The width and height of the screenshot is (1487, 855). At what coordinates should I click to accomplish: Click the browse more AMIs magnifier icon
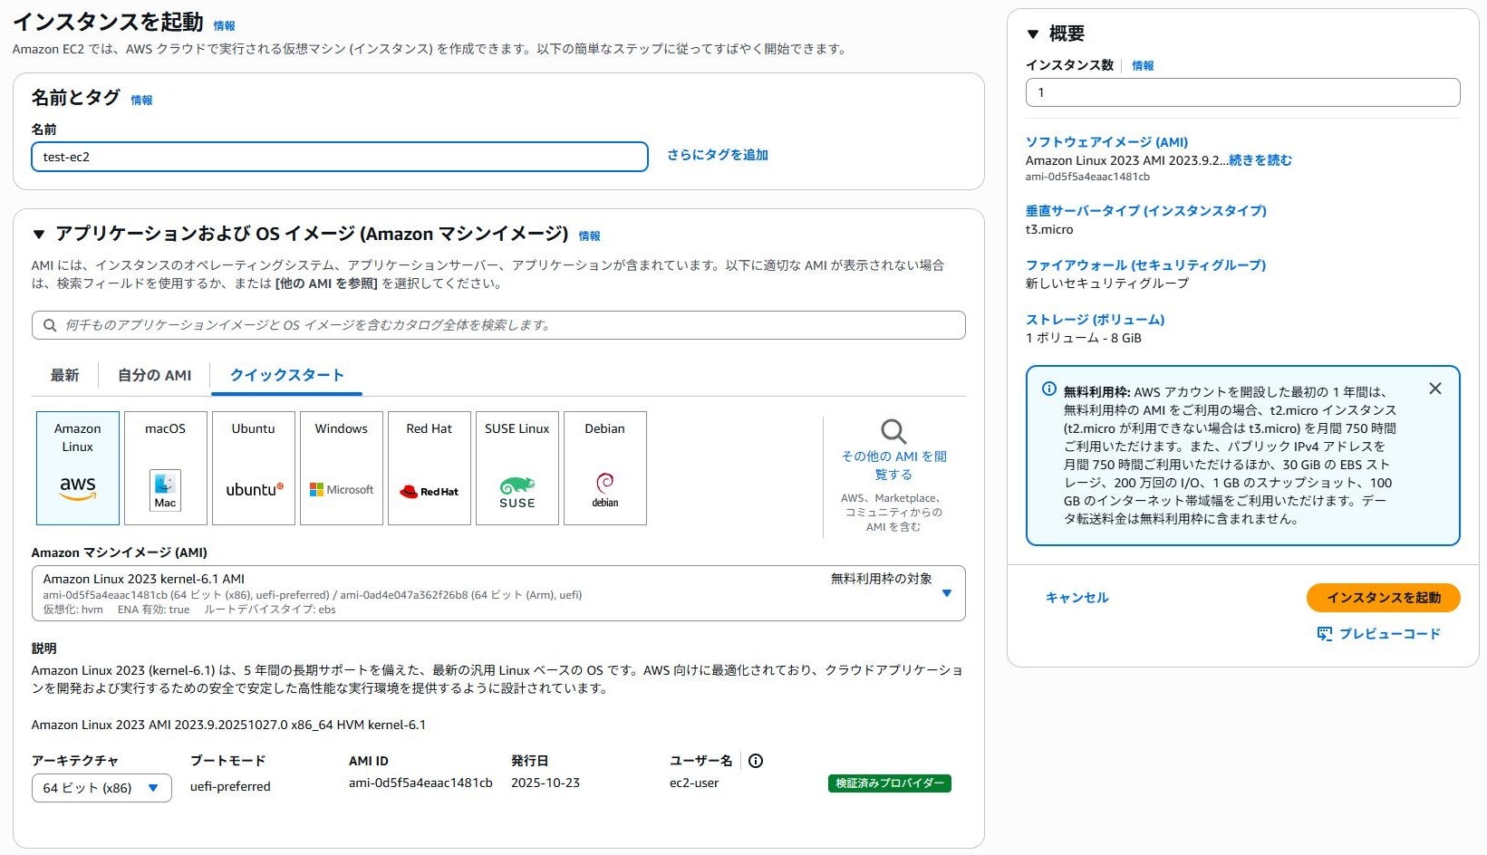point(893,431)
